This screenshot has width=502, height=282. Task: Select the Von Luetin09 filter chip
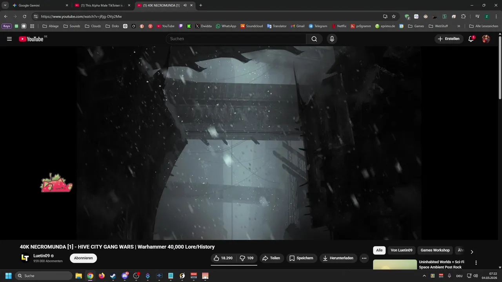[402, 250]
